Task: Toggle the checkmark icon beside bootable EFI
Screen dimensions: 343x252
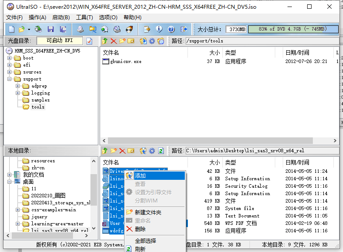Action: [89, 41]
